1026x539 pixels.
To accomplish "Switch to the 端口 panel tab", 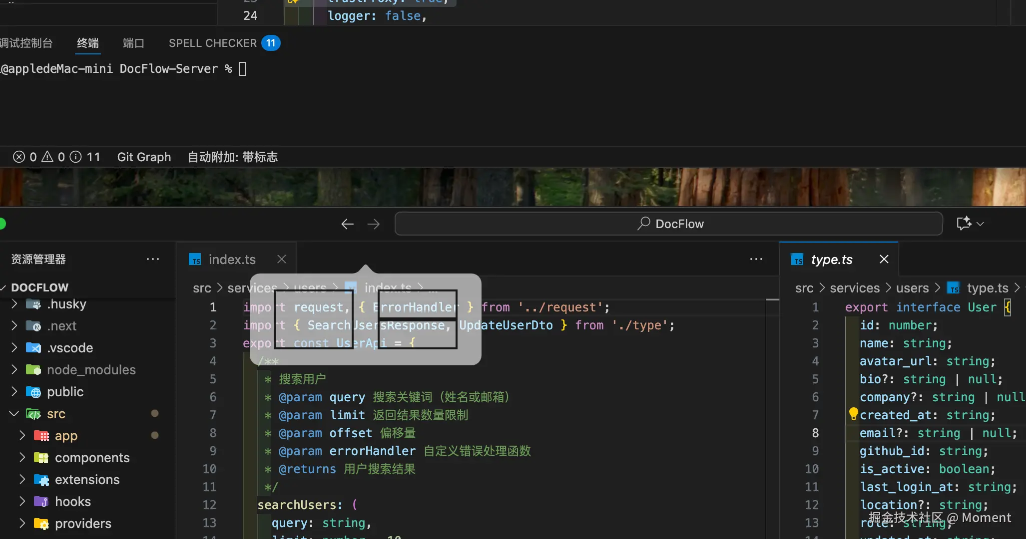I will [x=133, y=43].
